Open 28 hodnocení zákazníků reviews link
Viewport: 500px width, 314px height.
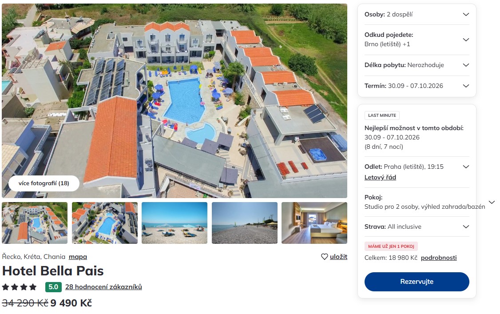tap(103, 287)
